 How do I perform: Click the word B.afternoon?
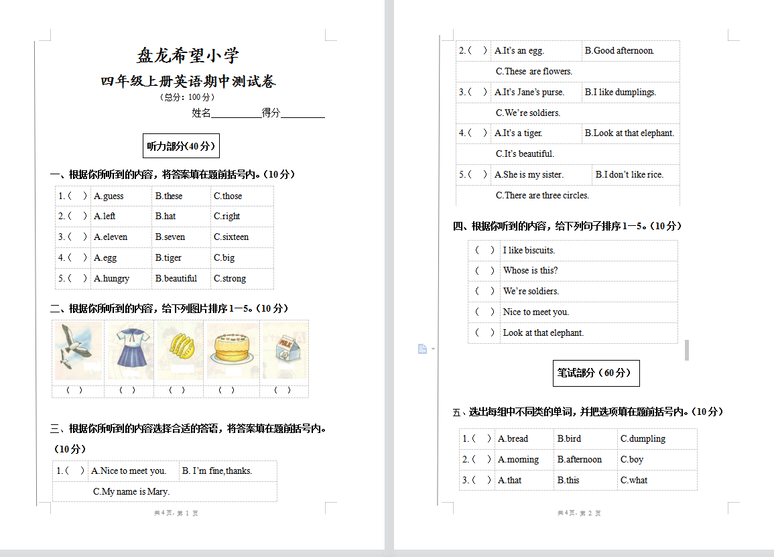[580, 460]
